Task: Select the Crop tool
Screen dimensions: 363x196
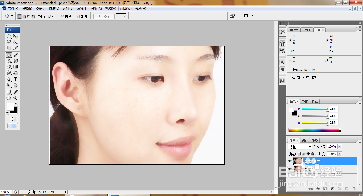Action: coord(9,48)
